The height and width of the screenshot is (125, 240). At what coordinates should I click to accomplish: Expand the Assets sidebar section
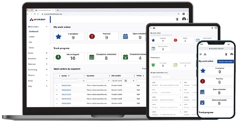tap(46, 53)
